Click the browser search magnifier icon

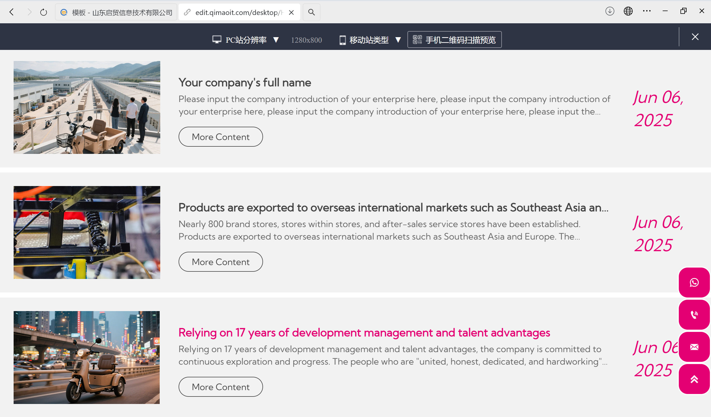311,12
